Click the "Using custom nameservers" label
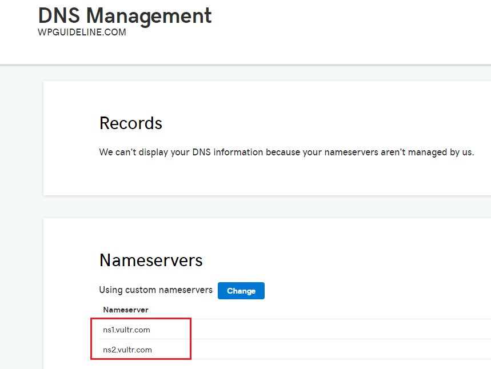491x369 pixels. 155,290
